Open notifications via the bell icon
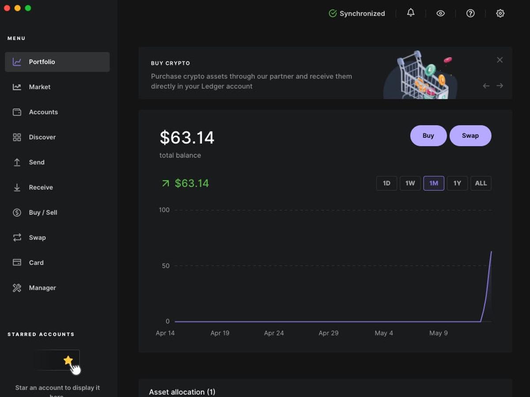The width and height of the screenshot is (530, 397). [x=410, y=13]
